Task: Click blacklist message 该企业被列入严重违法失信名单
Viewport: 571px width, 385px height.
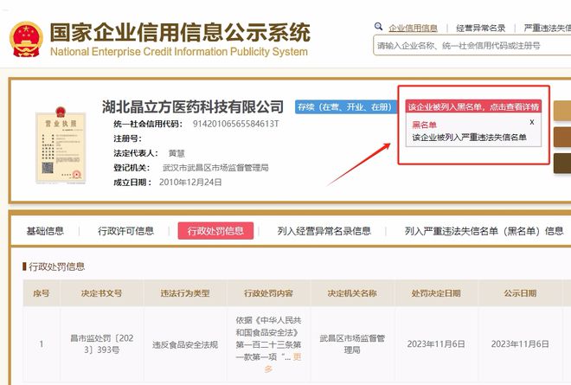Action: tap(470, 138)
